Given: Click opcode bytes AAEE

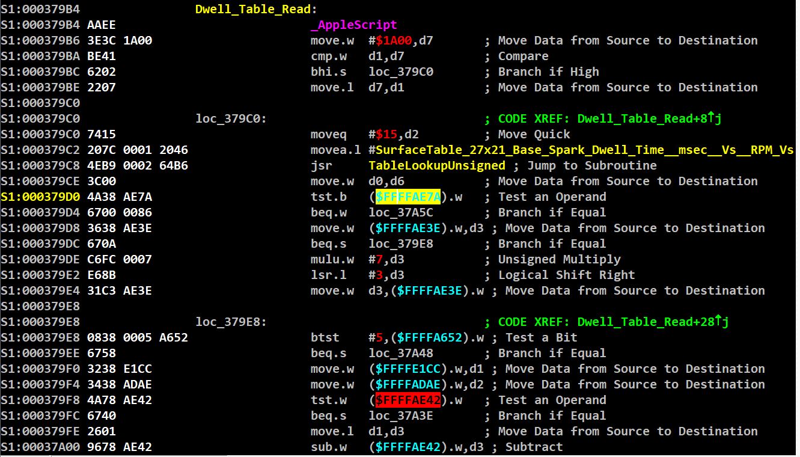Looking at the screenshot, I should pyautogui.click(x=102, y=25).
